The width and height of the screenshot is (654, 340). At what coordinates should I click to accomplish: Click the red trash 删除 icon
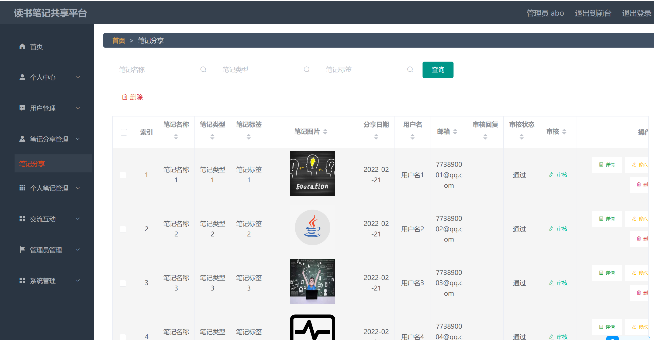(x=124, y=97)
